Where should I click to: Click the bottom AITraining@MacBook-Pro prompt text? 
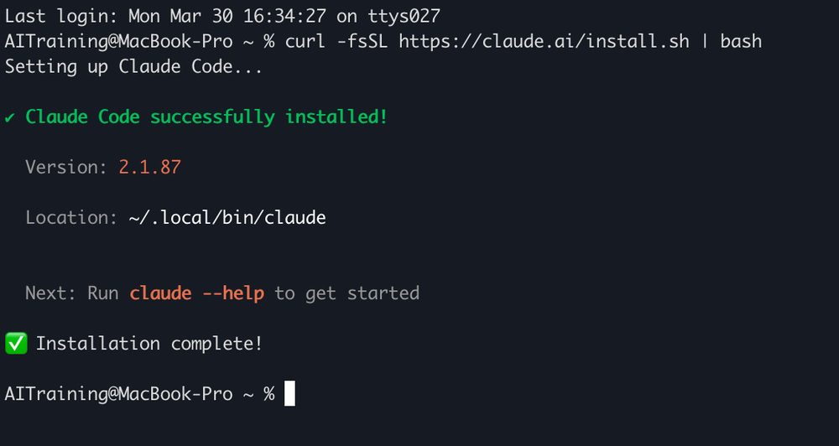tap(118, 394)
